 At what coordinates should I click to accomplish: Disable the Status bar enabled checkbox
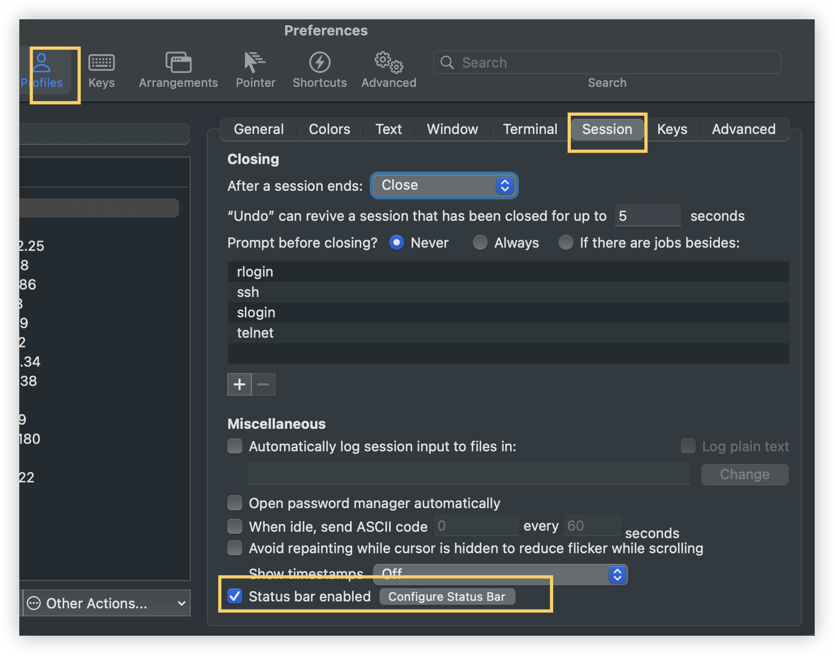click(235, 596)
